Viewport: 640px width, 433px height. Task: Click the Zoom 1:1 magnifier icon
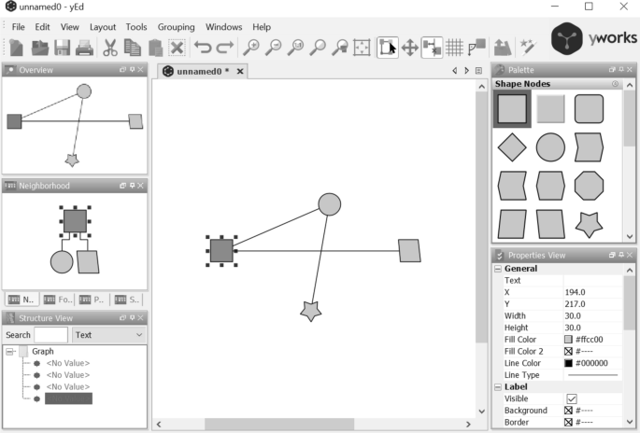[295, 48]
